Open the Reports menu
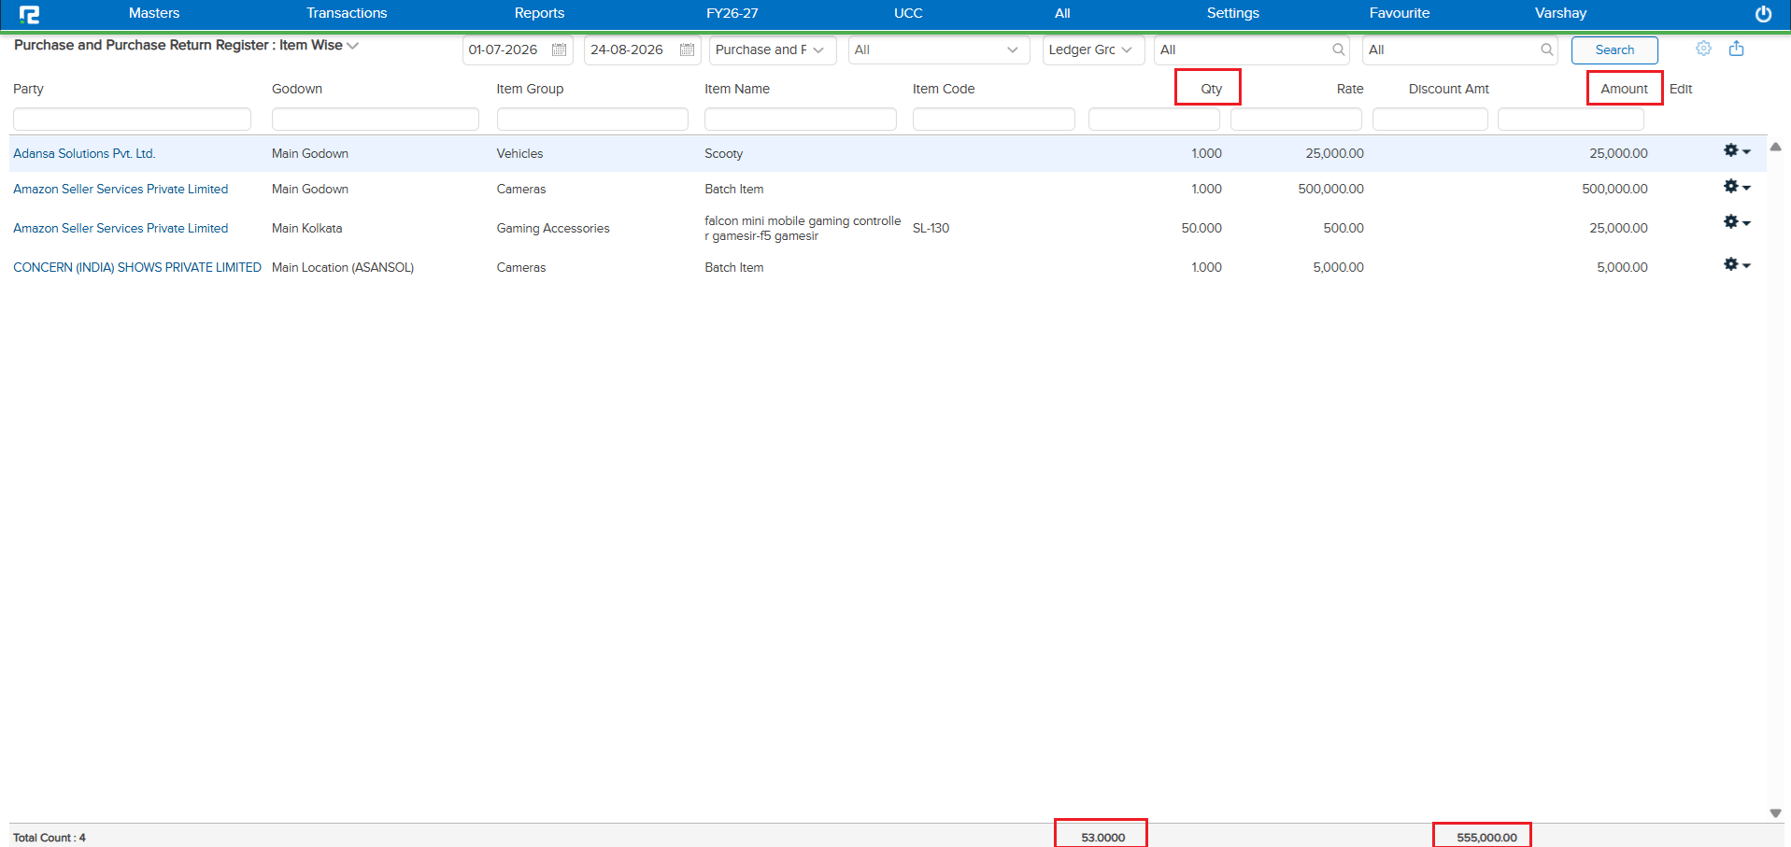This screenshot has width=1791, height=847. pyautogui.click(x=539, y=13)
